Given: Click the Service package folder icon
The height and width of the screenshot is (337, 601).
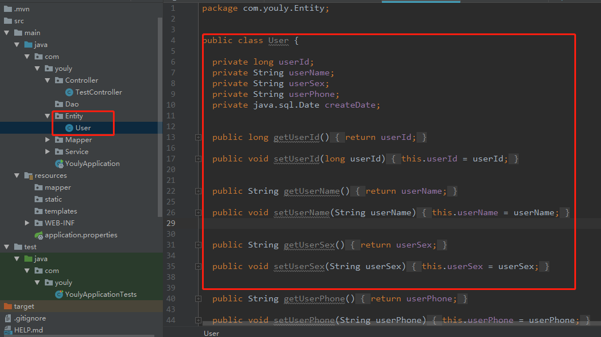Looking at the screenshot, I should 59,152.
